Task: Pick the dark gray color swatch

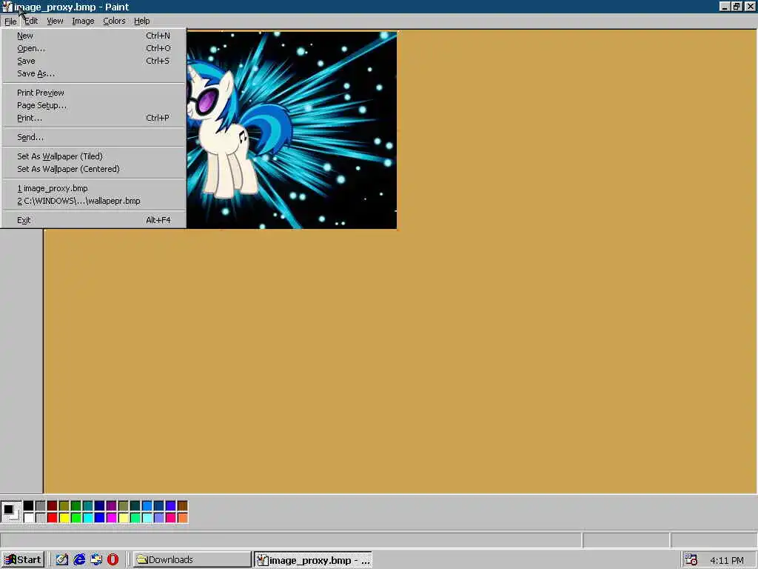Action: click(x=41, y=506)
